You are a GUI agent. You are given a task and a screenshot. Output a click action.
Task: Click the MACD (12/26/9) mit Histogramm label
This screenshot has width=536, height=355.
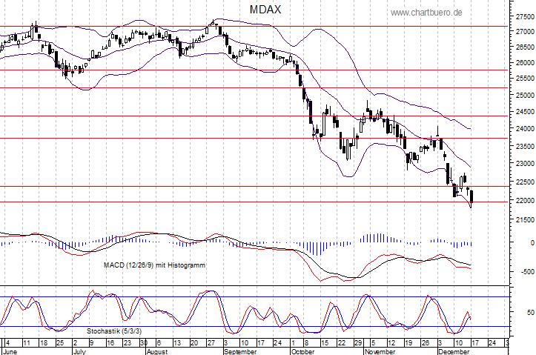point(154,264)
